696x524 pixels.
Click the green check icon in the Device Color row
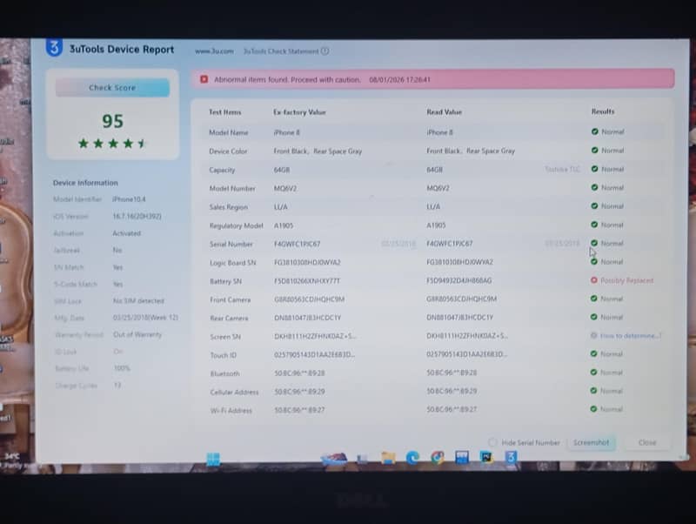point(594,150)
